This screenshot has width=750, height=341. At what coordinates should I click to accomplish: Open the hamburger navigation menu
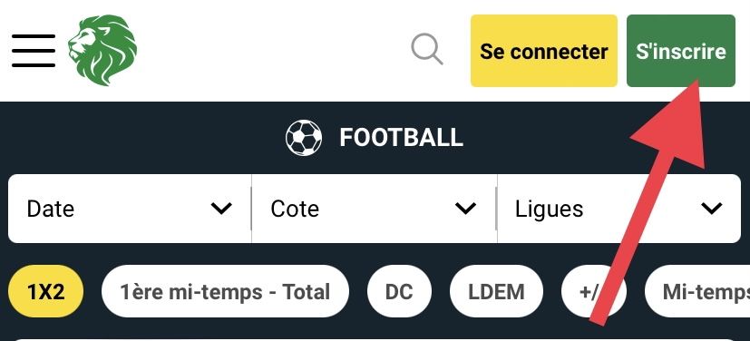(34, 51)
